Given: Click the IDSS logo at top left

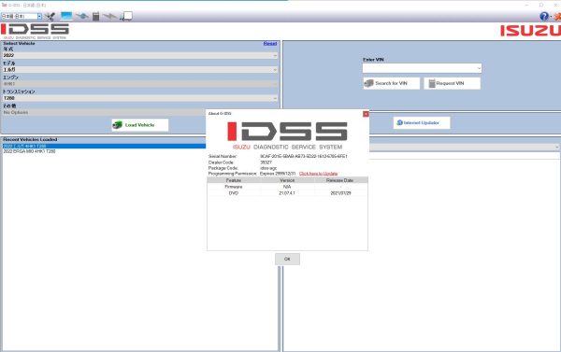Looking at the screenshot, I should (x=35, y=31).
